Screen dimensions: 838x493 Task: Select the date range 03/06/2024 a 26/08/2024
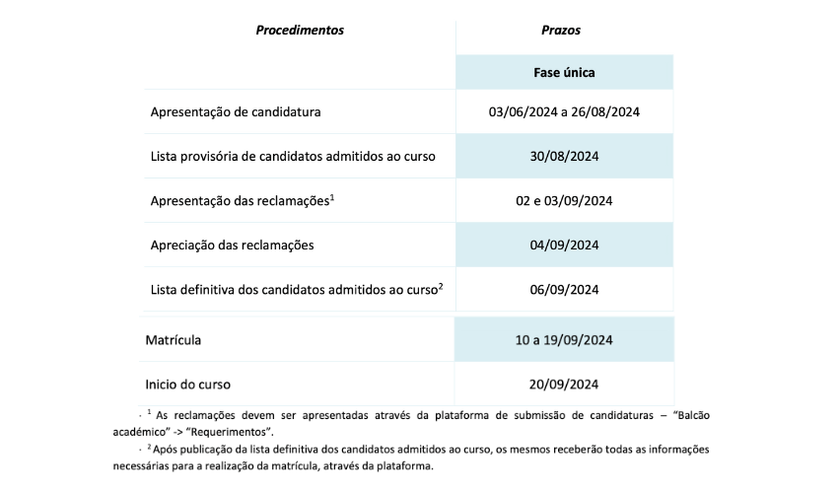pyautogui.click(x=564, y=111)
